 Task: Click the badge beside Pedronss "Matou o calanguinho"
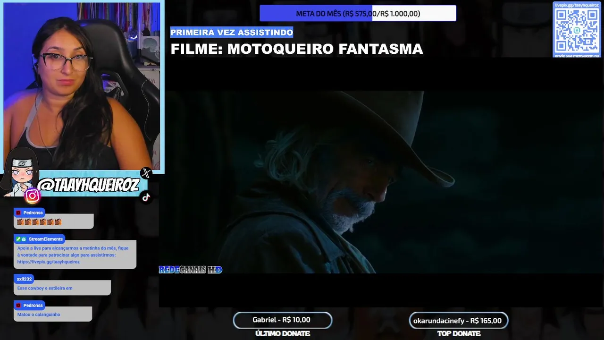[x=19, y=306]
